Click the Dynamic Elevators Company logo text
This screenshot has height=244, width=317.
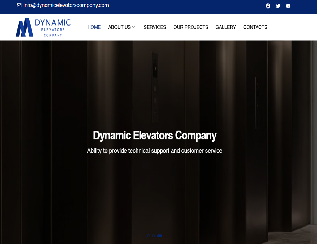[53, 28]
